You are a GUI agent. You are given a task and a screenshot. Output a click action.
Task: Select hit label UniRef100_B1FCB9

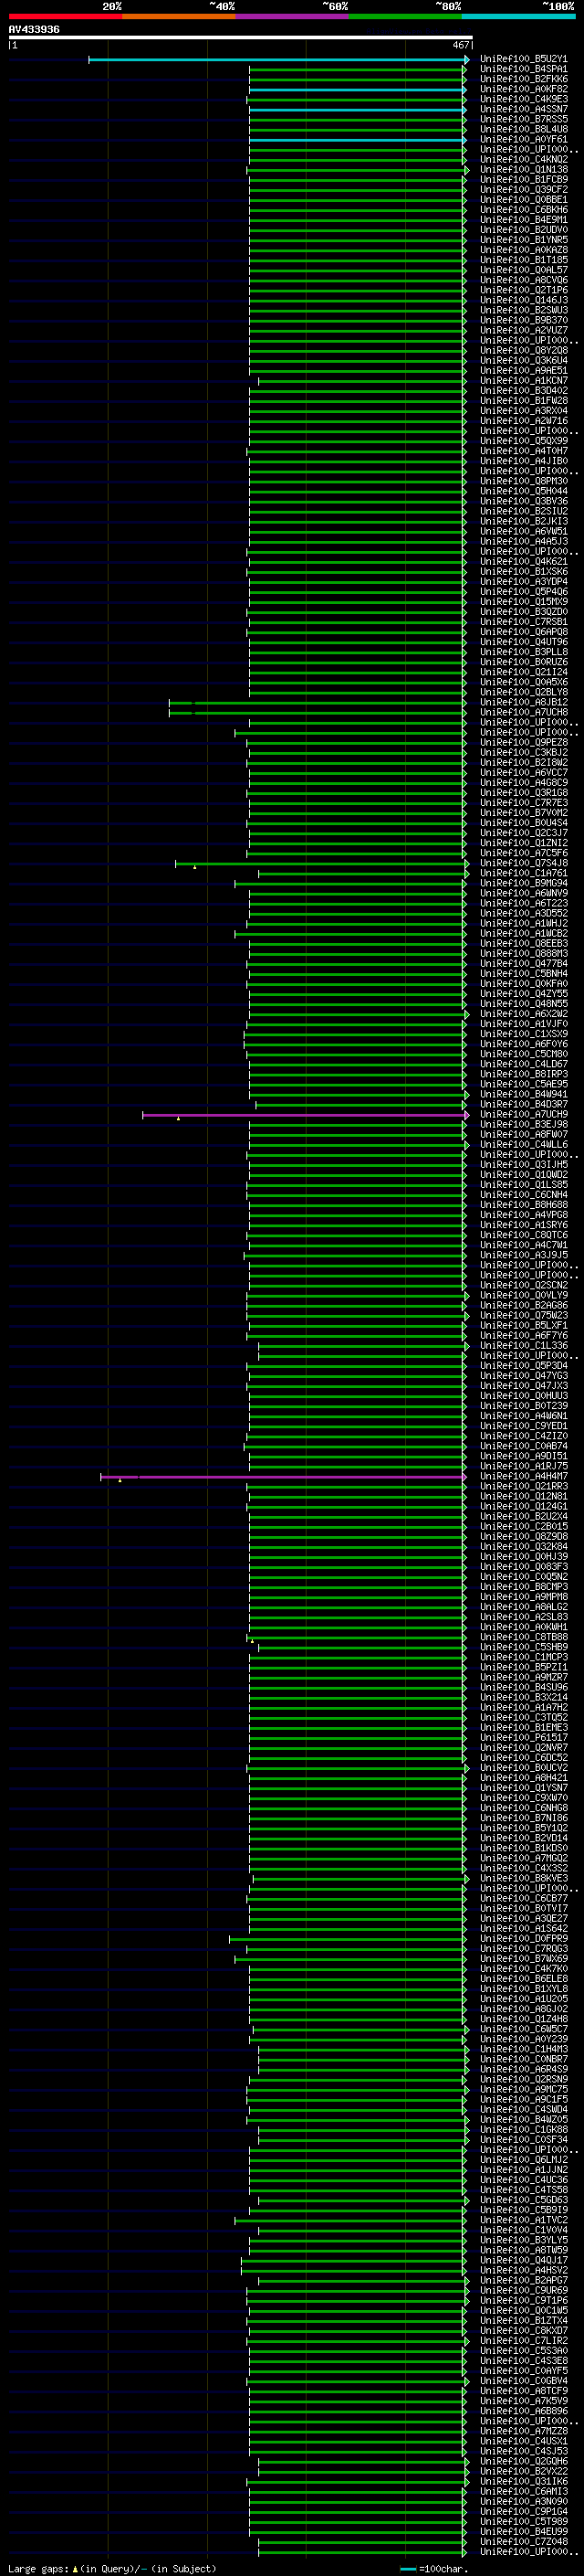524,180
